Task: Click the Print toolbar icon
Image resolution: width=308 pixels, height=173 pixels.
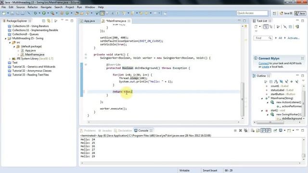Action: point(23,13)
